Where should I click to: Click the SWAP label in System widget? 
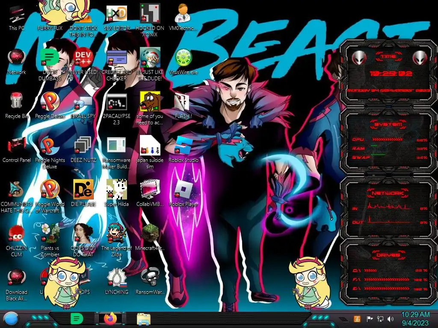coord(361,157)
